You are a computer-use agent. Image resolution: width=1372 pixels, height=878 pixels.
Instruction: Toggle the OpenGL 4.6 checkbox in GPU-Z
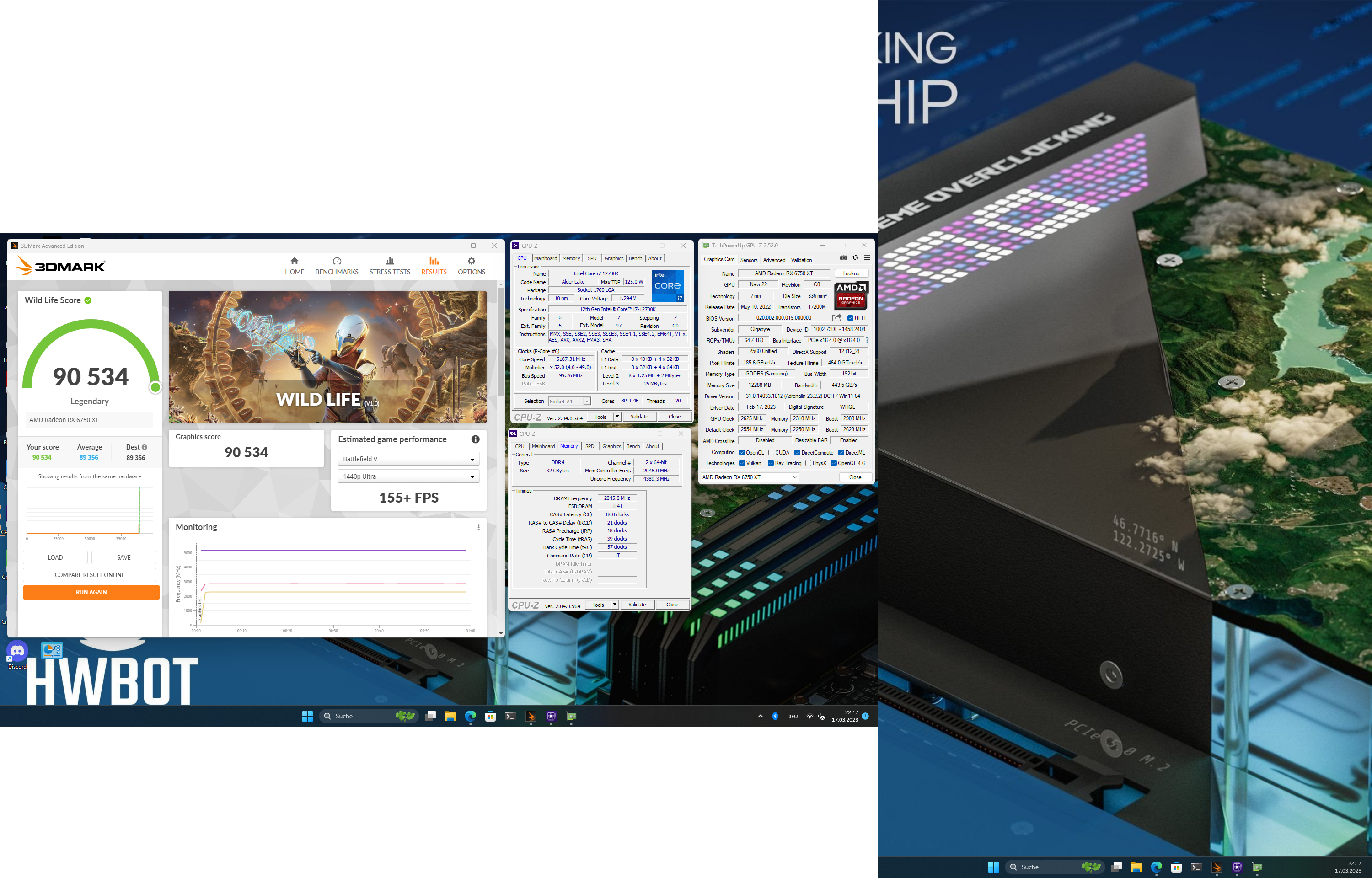click(x=833, y=463)
